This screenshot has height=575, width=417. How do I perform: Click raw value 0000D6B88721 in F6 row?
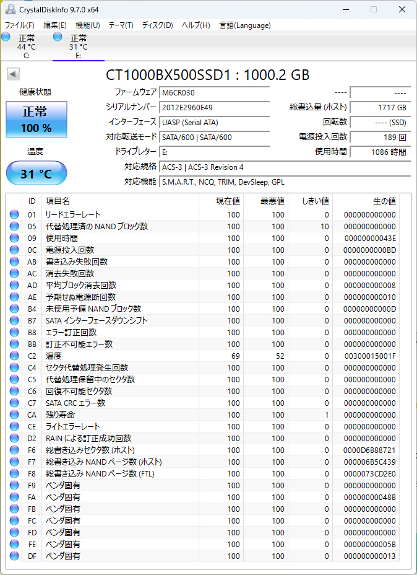tap(370, 450)
